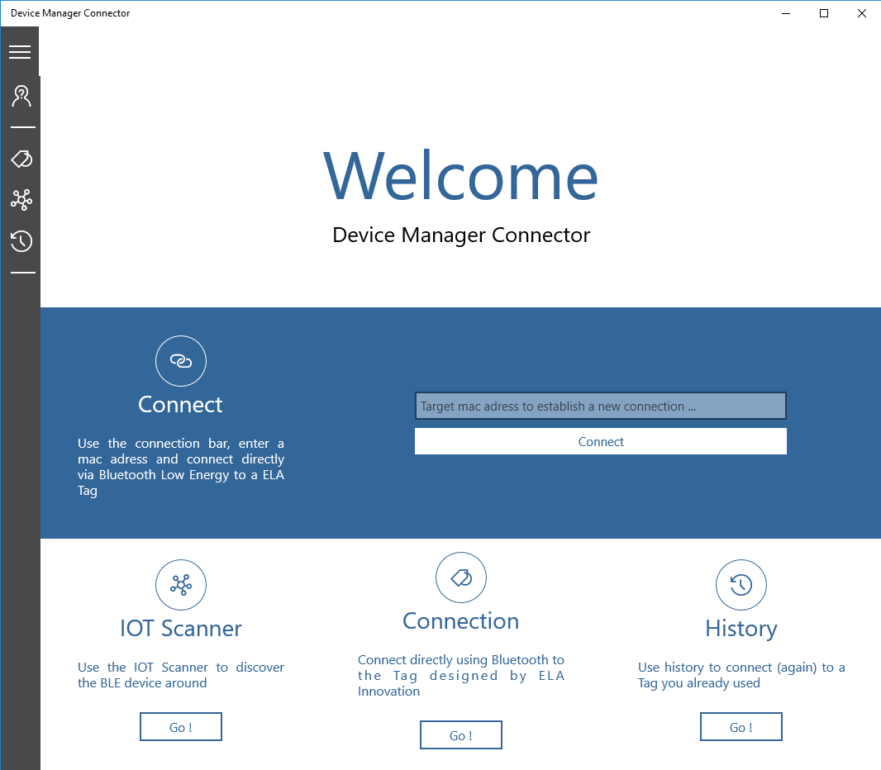
Task: Click the History heading text
Action: (741, 629)
